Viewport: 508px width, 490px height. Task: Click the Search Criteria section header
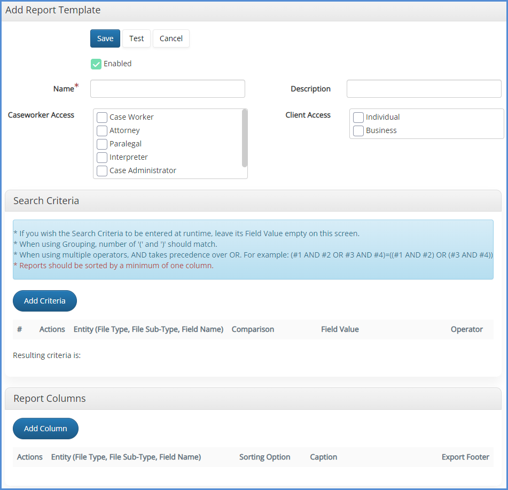(x=46, y=201)
